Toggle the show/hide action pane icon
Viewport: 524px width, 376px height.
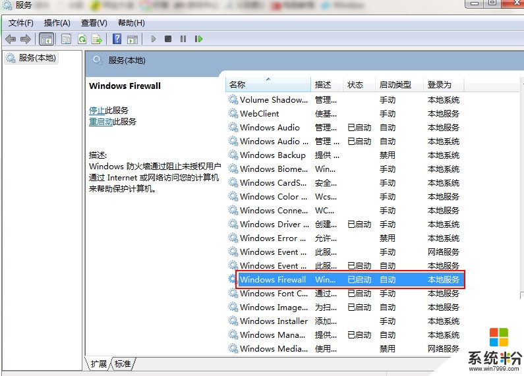click(x=132, y=39)
